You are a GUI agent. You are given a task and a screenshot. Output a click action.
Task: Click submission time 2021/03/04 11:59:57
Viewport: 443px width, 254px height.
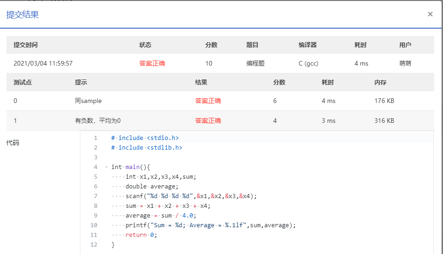coord(43,63)
